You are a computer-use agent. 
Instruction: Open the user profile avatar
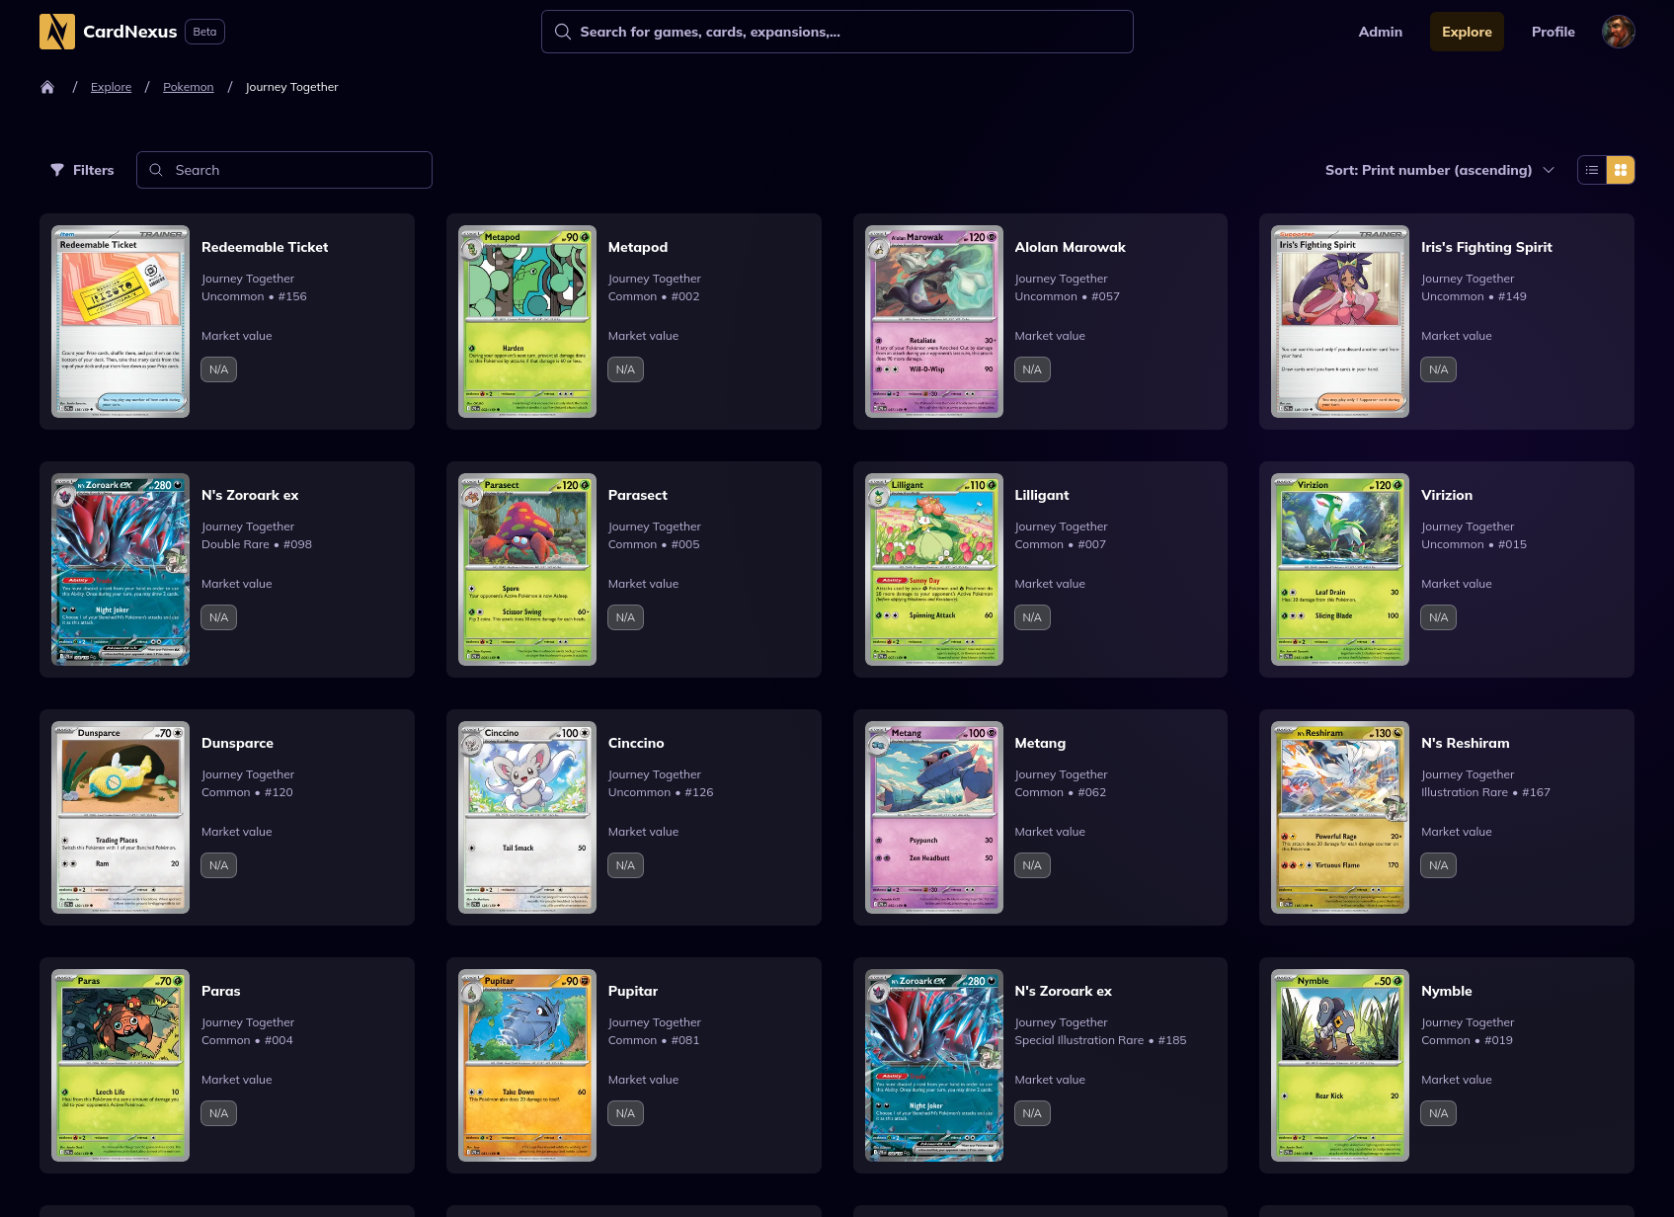click(x=1618, y=32)
